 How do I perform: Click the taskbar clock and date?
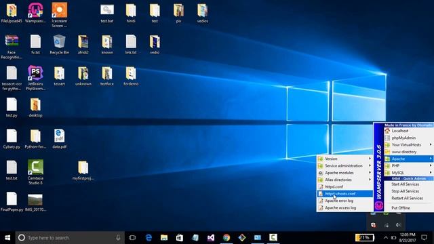[408, 238]
